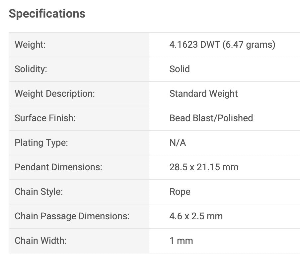The height and width of the screenshot is (267, 300).
Task: Click the Chain Width label
Action: 40,240
